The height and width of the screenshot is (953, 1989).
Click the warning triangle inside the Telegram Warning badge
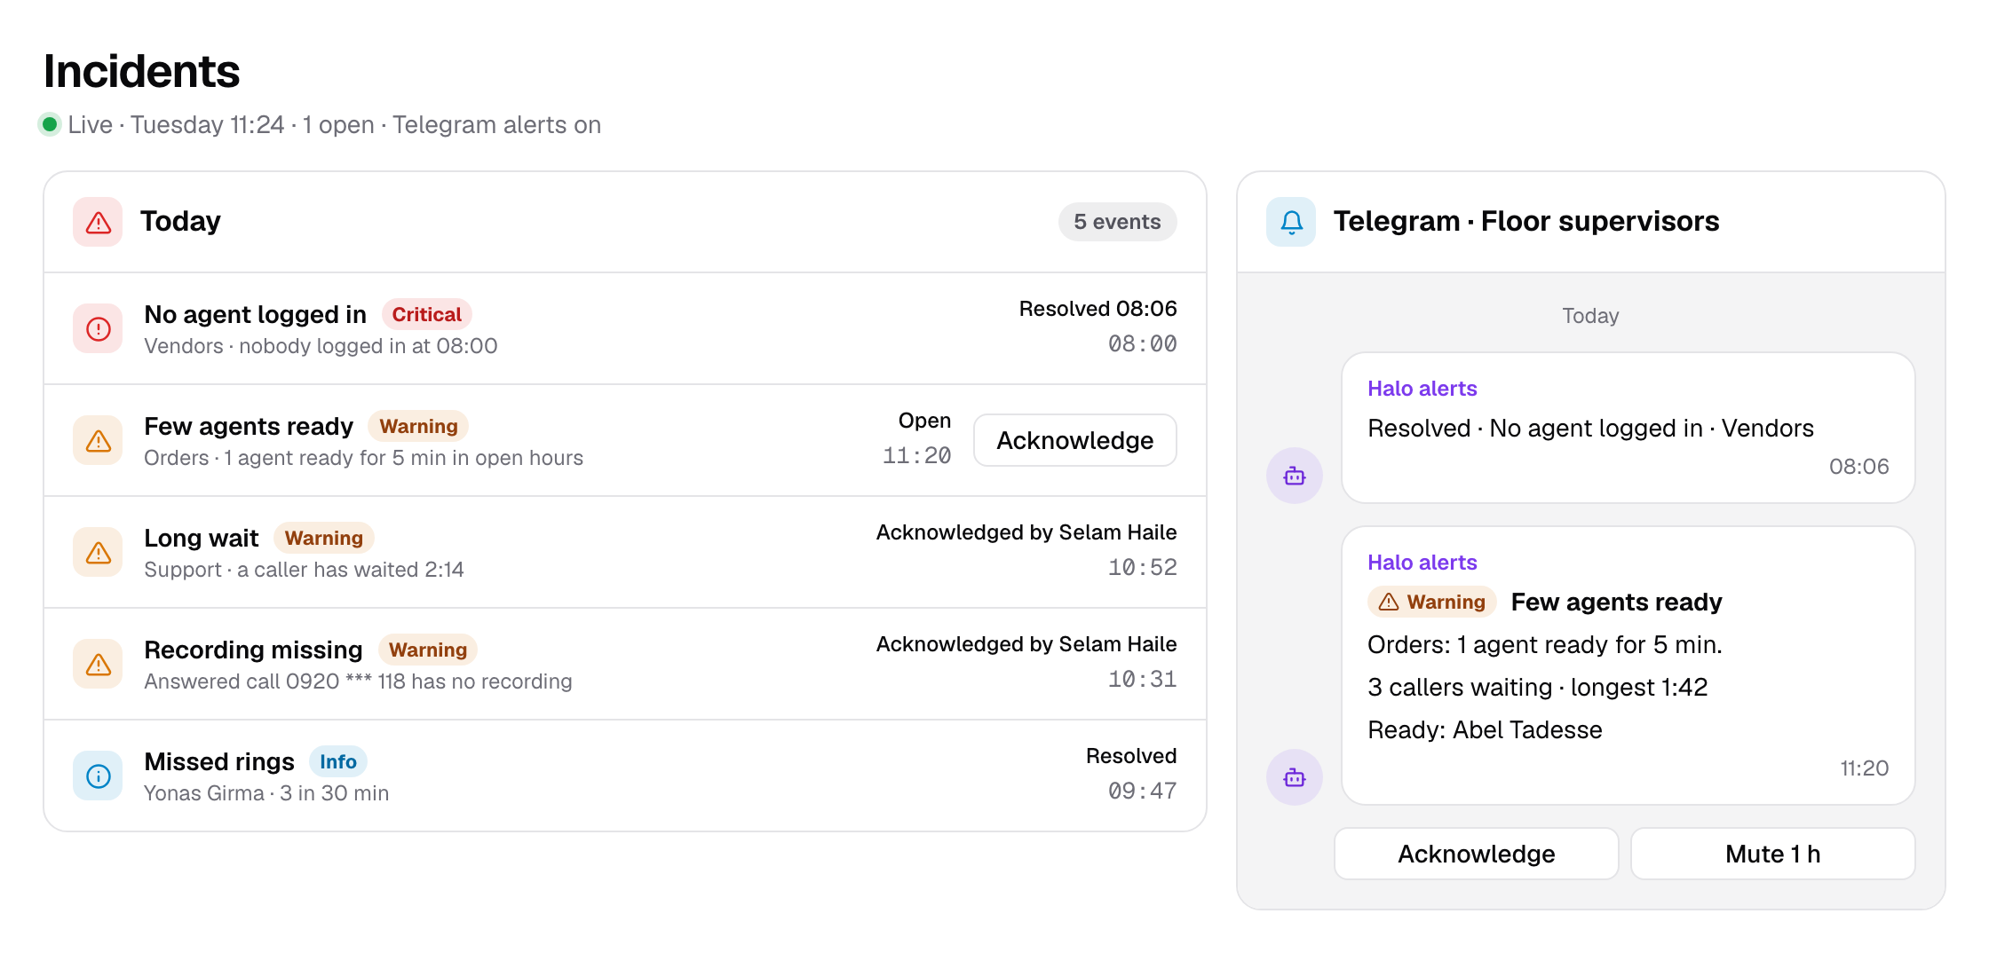pos(1389,603)
